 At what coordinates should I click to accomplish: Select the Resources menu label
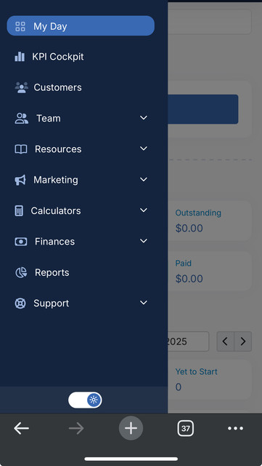coord(58,149)
